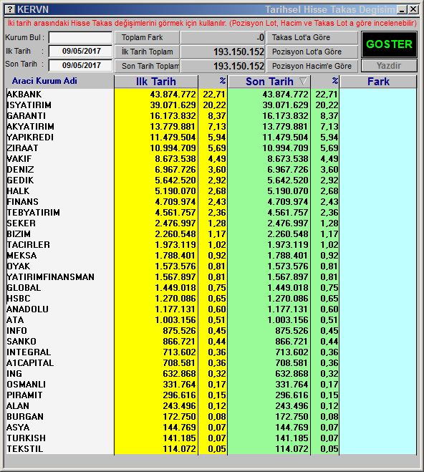Screen dimensions: 424x472
Task: Select the SEKER row
Action: click(211, 223)
